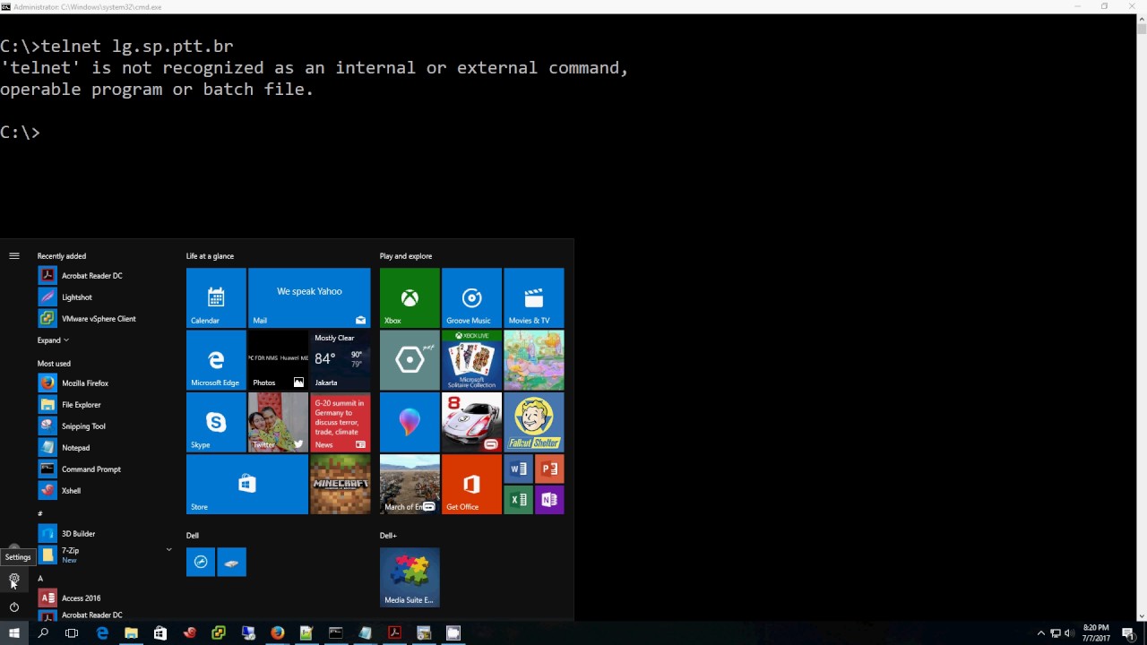Open the Start menu hamburger button
The image size is (1147, 645).
click(x=13, y=255)
